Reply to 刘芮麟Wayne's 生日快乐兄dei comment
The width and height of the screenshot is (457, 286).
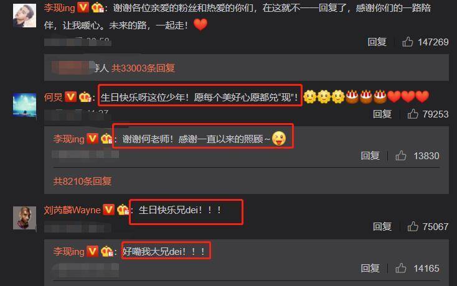pos(382,226)
